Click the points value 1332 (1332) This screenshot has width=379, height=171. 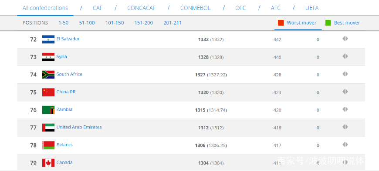coord(211,40)
